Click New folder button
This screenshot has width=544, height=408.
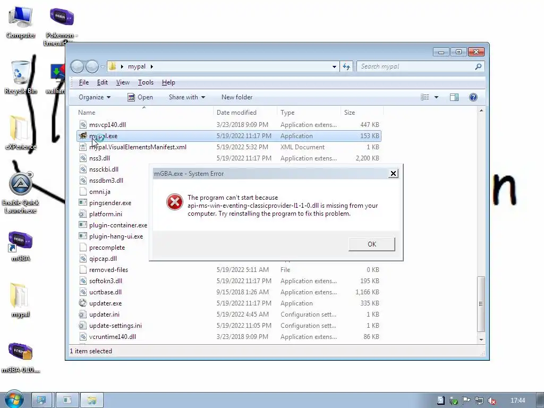point(237,97)
